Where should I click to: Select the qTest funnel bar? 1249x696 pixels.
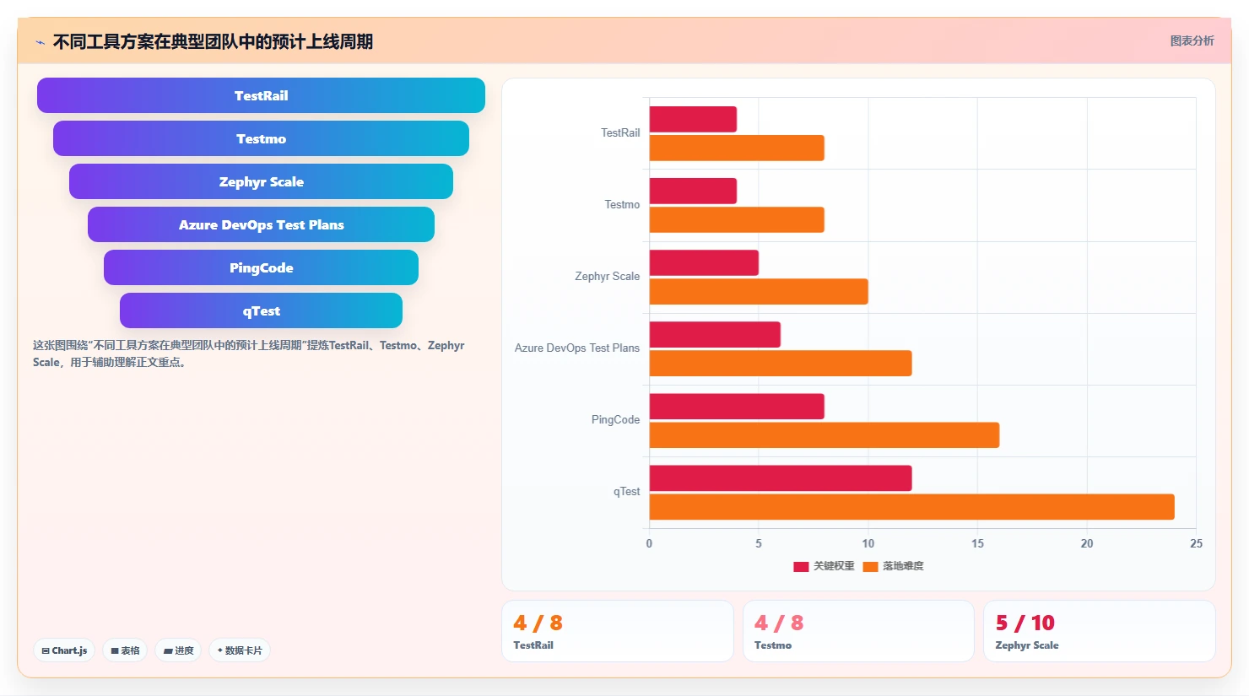coord(261,310)
